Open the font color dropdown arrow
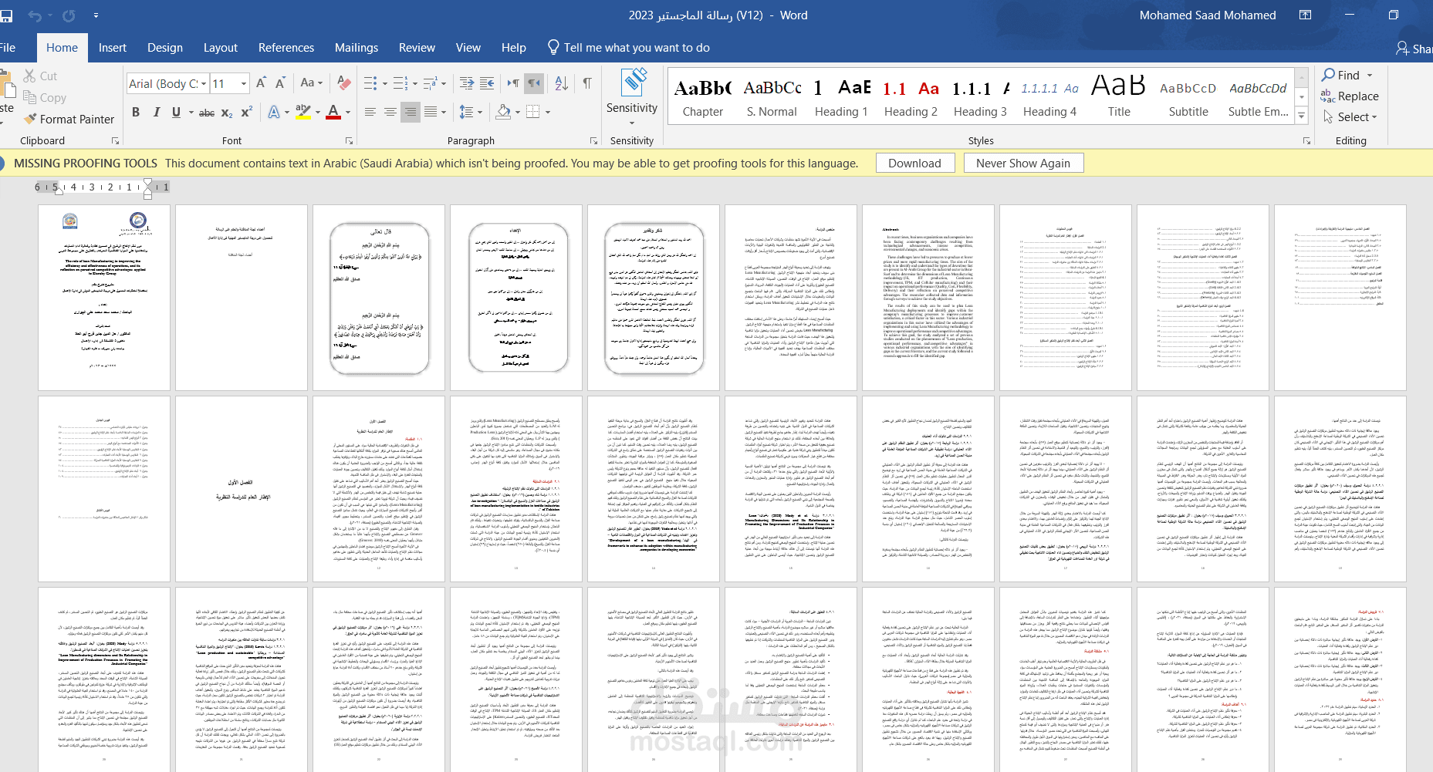The image size is (1433, 772). pyautogui.click(x=348, y=113)
